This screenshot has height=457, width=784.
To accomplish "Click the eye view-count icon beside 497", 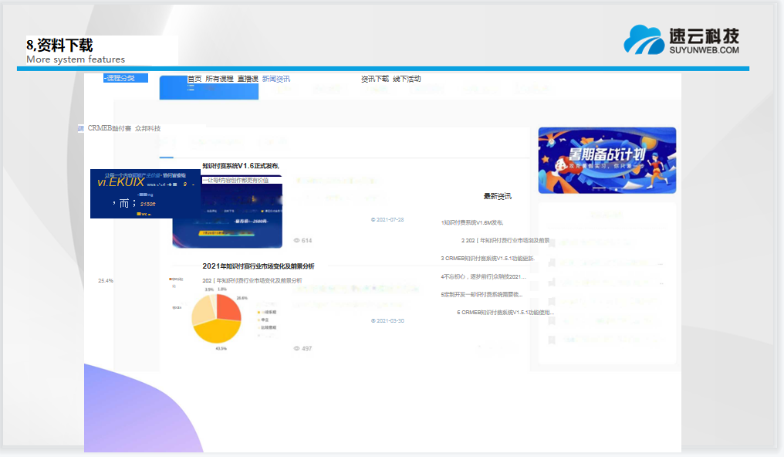I will tap(297, 349).
